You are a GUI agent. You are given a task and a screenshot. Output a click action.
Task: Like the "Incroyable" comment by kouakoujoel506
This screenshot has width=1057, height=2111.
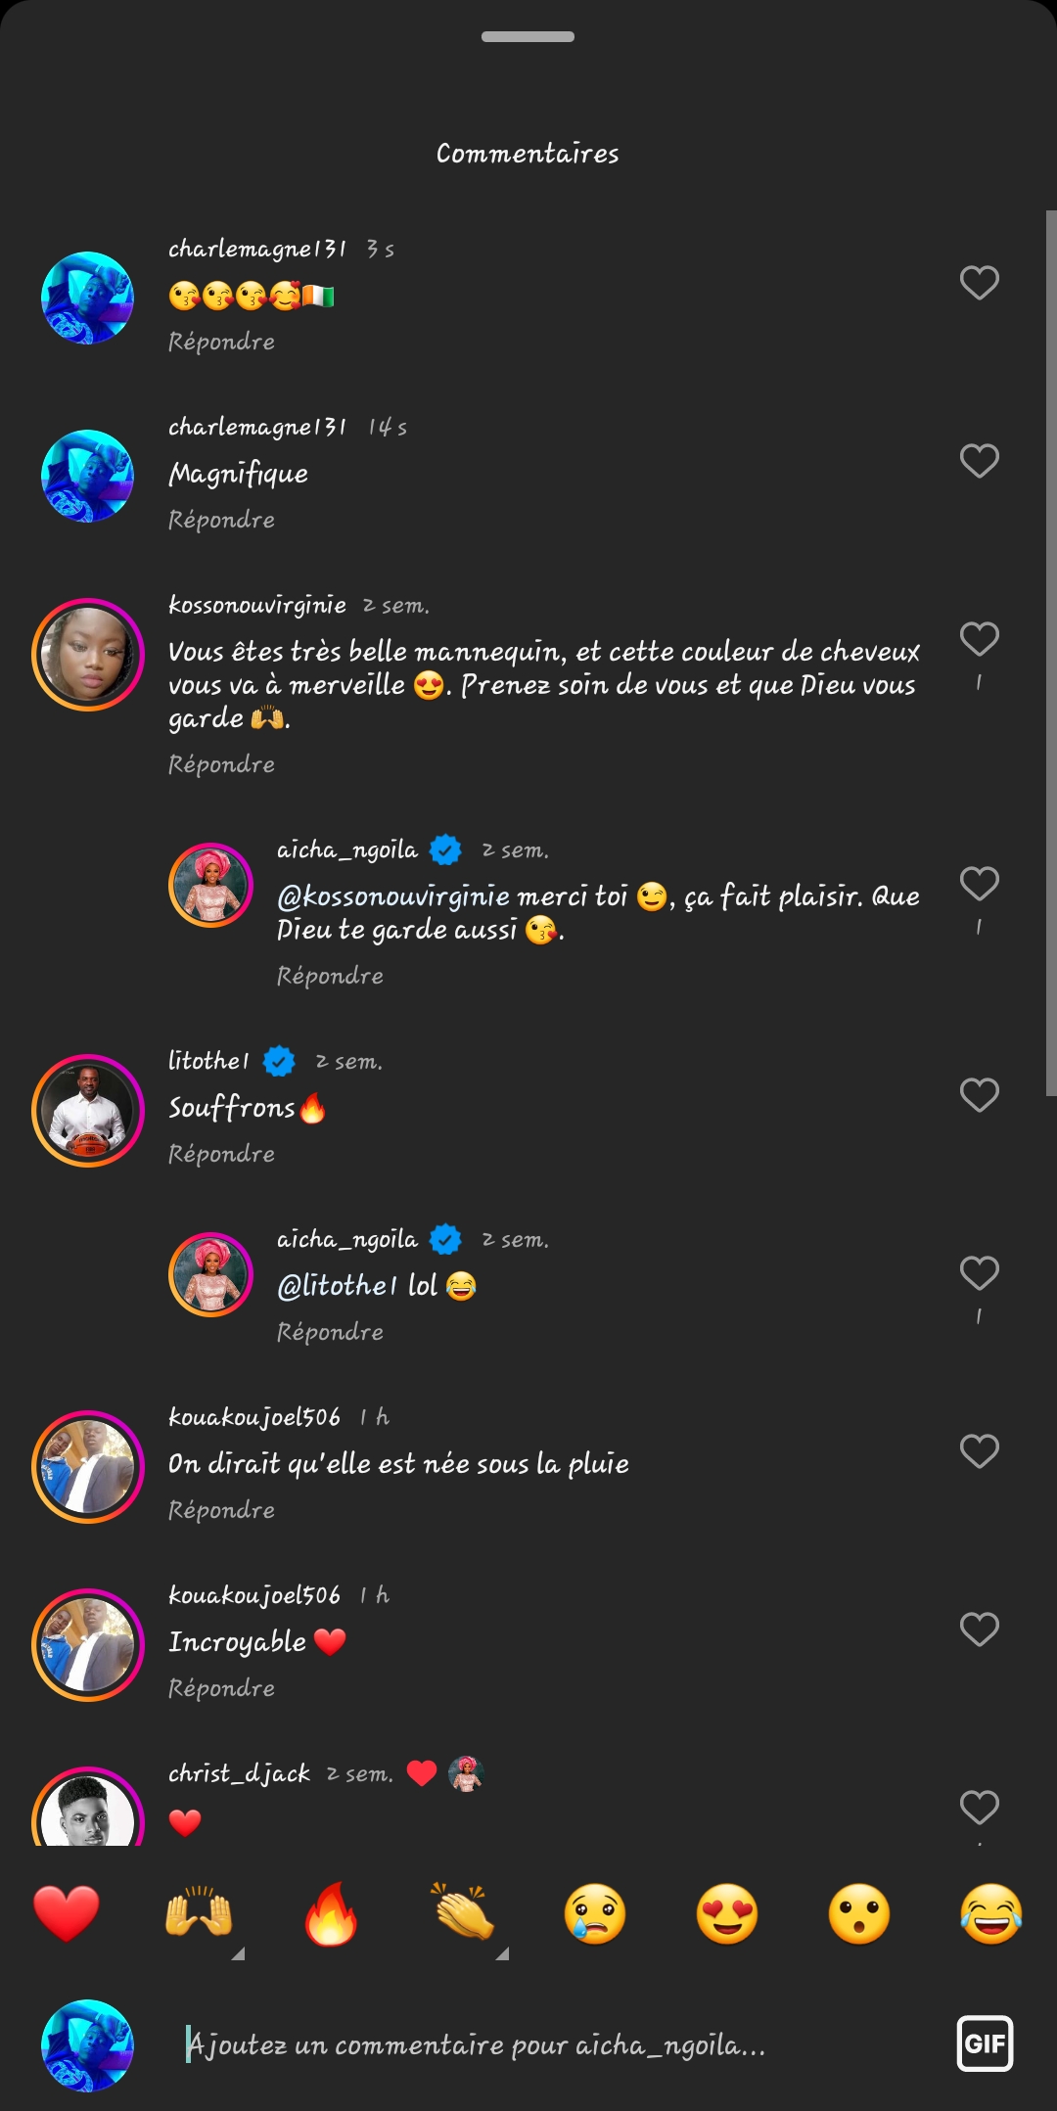pyautogui.click(x=979, y=1629)
